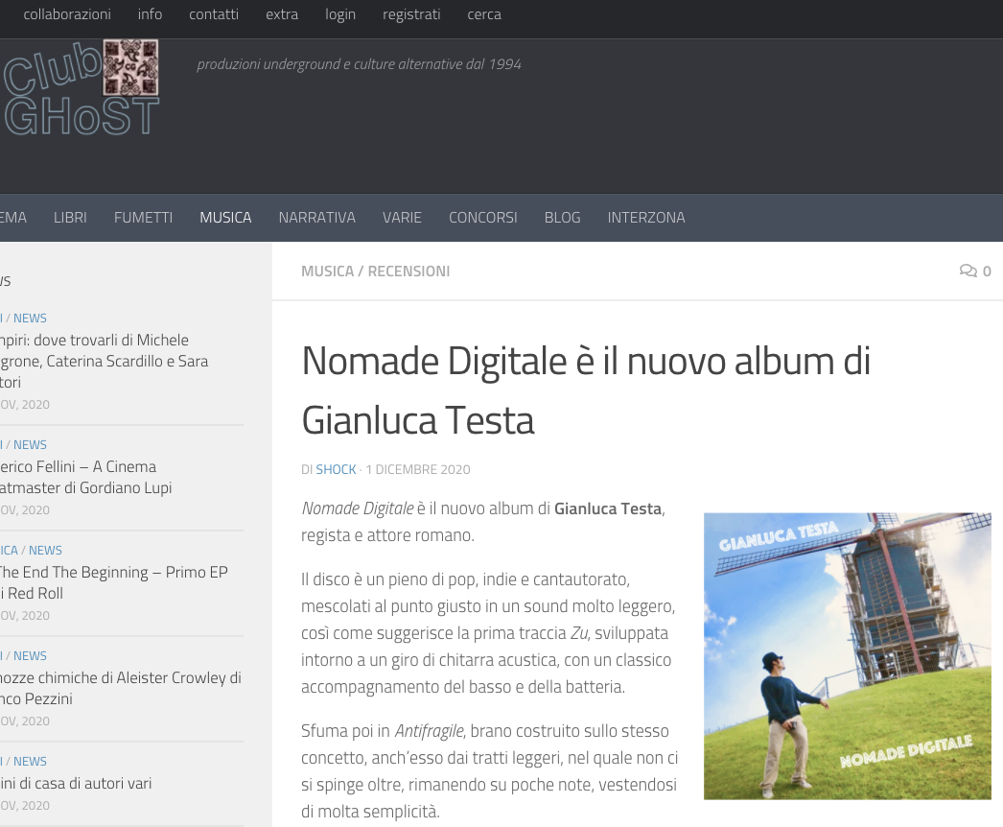Switch to the FUMETTI section
This screenshot has height=827, width=1003.
(x=143, y=218)
